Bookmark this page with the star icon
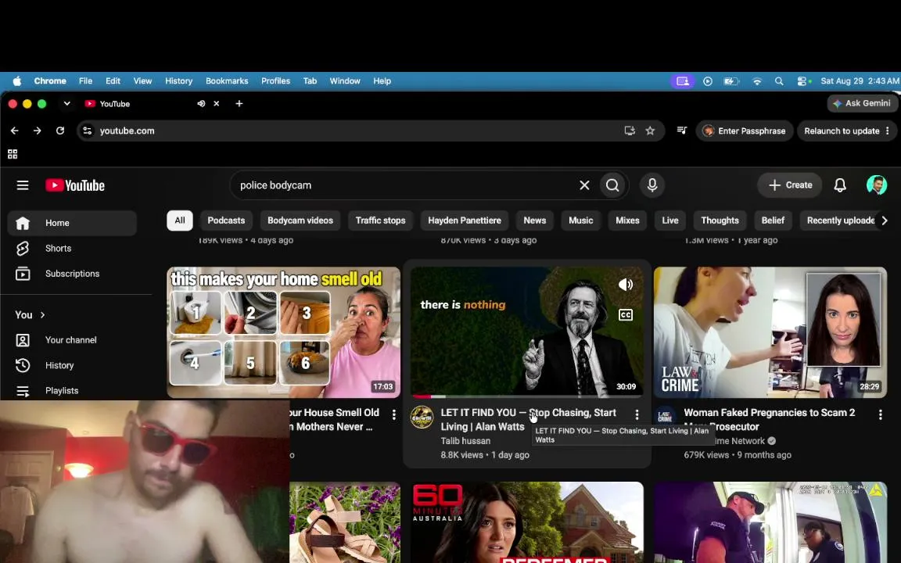The width and height of the screenshot is (901, 563). pyautogui.click(x=650, y=131)
